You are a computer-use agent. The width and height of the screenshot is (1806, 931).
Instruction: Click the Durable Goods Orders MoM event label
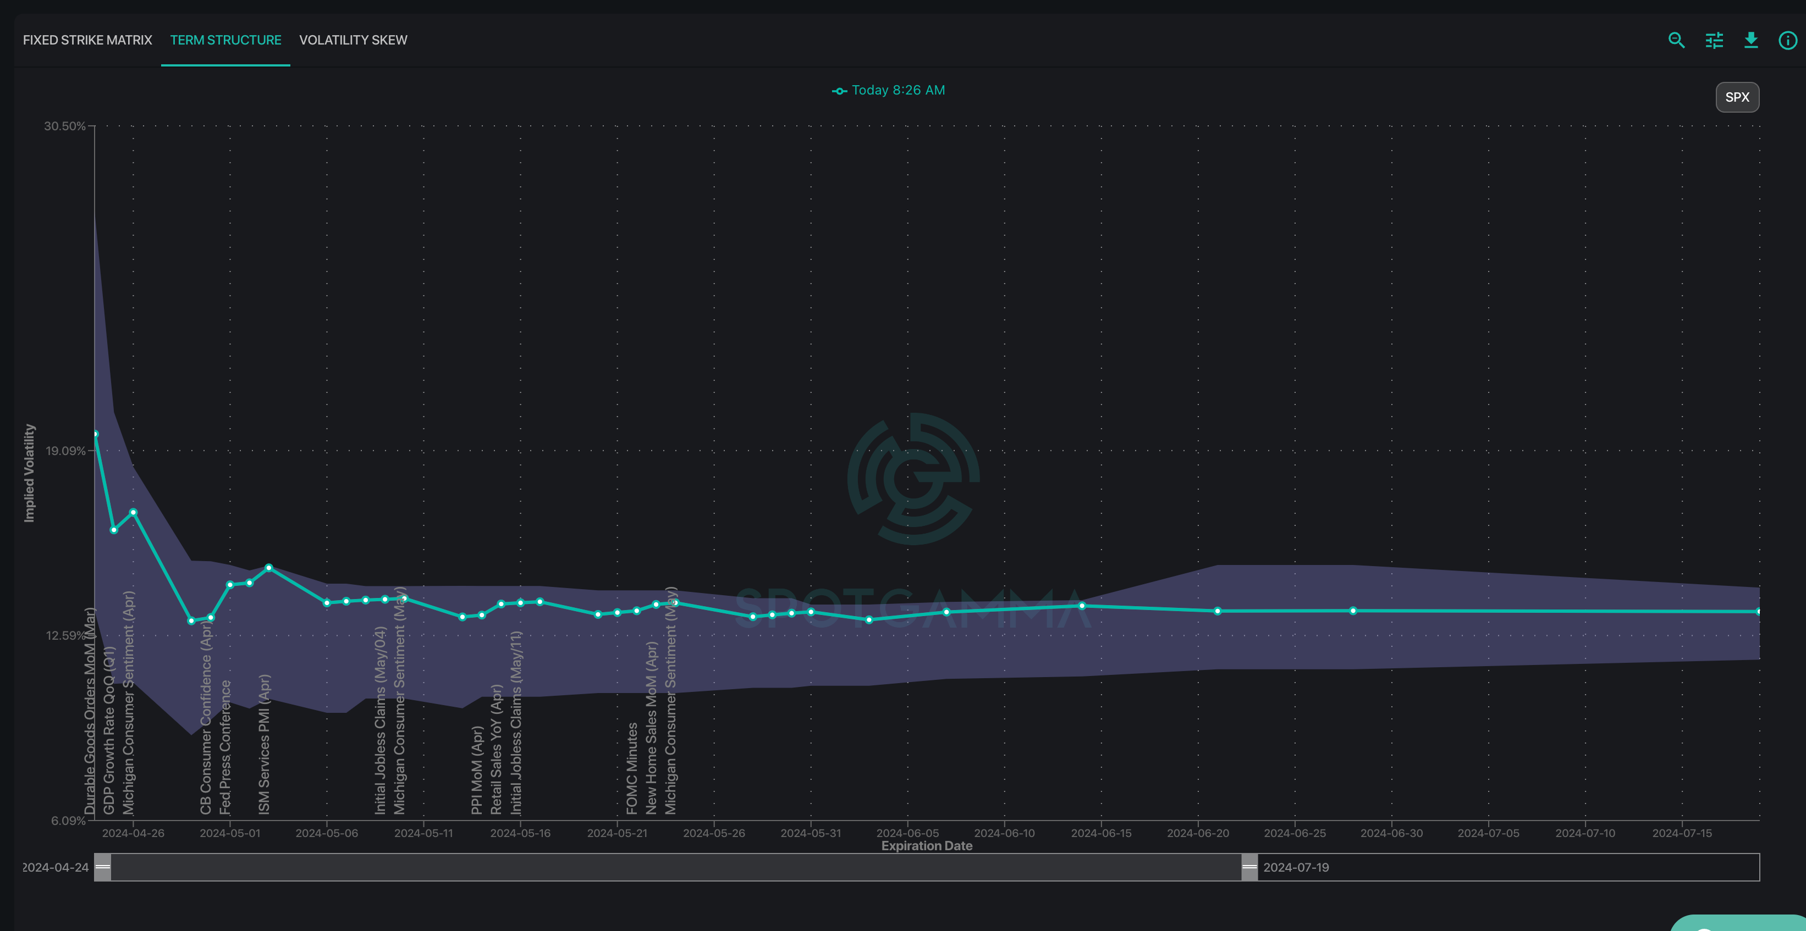[x=90, y=711]
